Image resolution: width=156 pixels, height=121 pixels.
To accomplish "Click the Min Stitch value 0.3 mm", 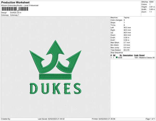I will [x=127, y=45].
